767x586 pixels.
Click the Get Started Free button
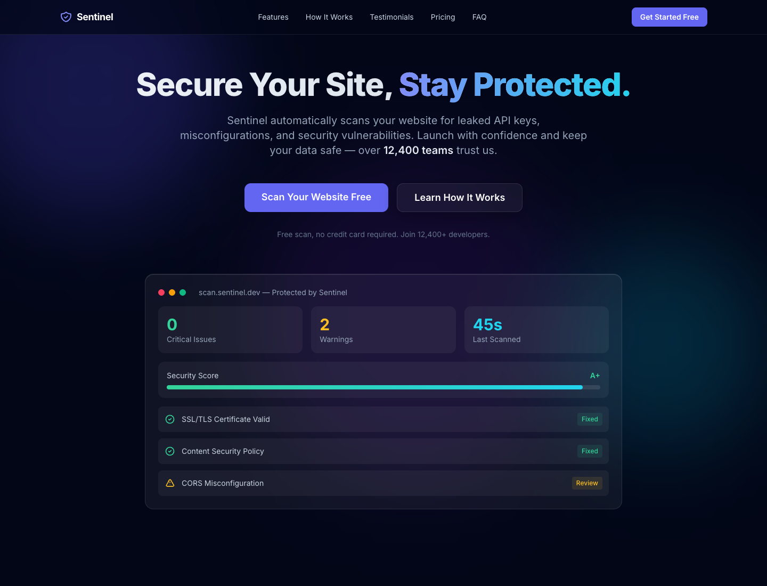click(x=670, y=17)
